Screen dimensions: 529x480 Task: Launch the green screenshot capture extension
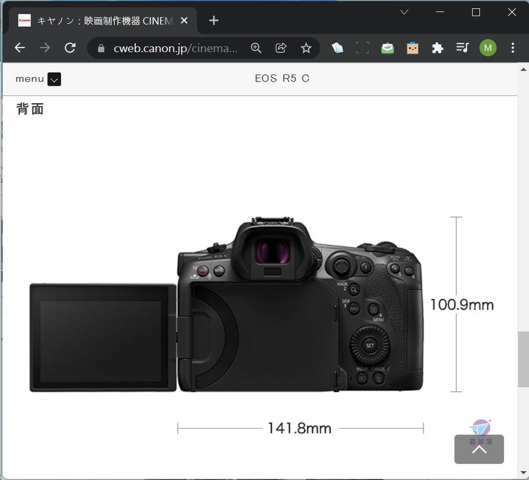click(x=362, y=48)
